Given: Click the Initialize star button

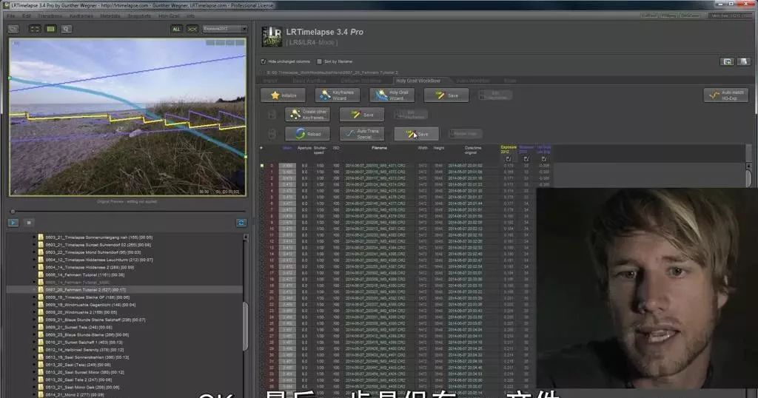Looking at the screenshot, I should point(283,95).
